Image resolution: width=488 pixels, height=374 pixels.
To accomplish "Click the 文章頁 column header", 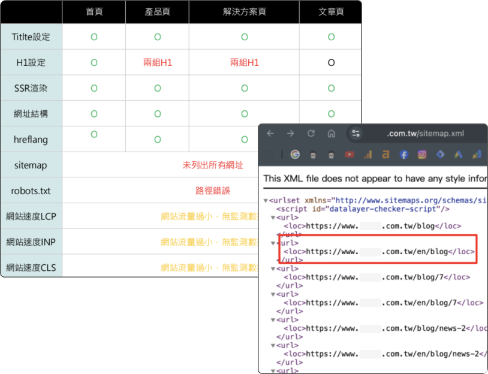I will coord(331,12).
